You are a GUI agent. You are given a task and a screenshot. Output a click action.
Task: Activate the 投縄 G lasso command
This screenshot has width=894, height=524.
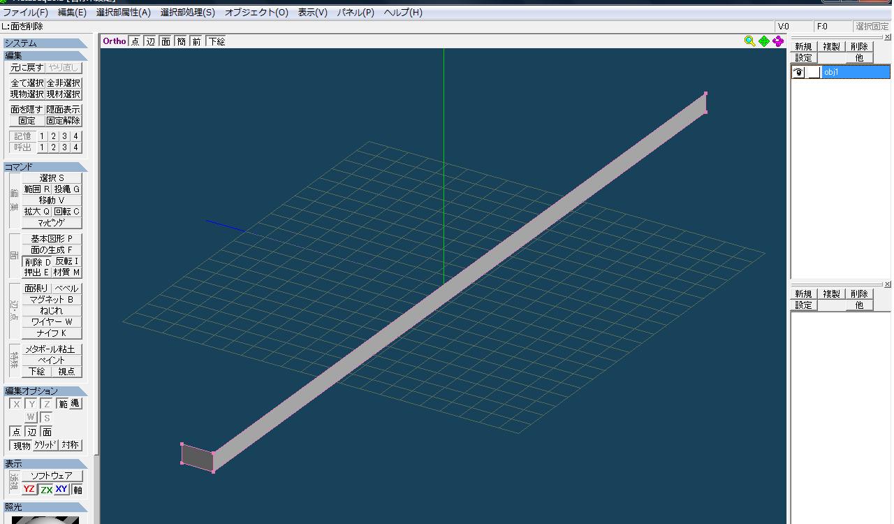click(x=67, y=189)
